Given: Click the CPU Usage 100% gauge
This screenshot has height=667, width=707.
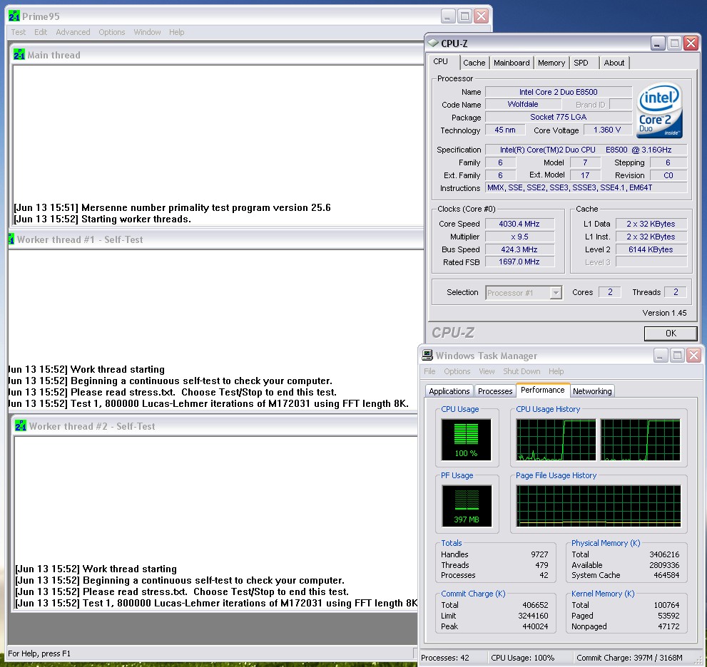Looking at the screenshot, I should click(x=467, y=440).
